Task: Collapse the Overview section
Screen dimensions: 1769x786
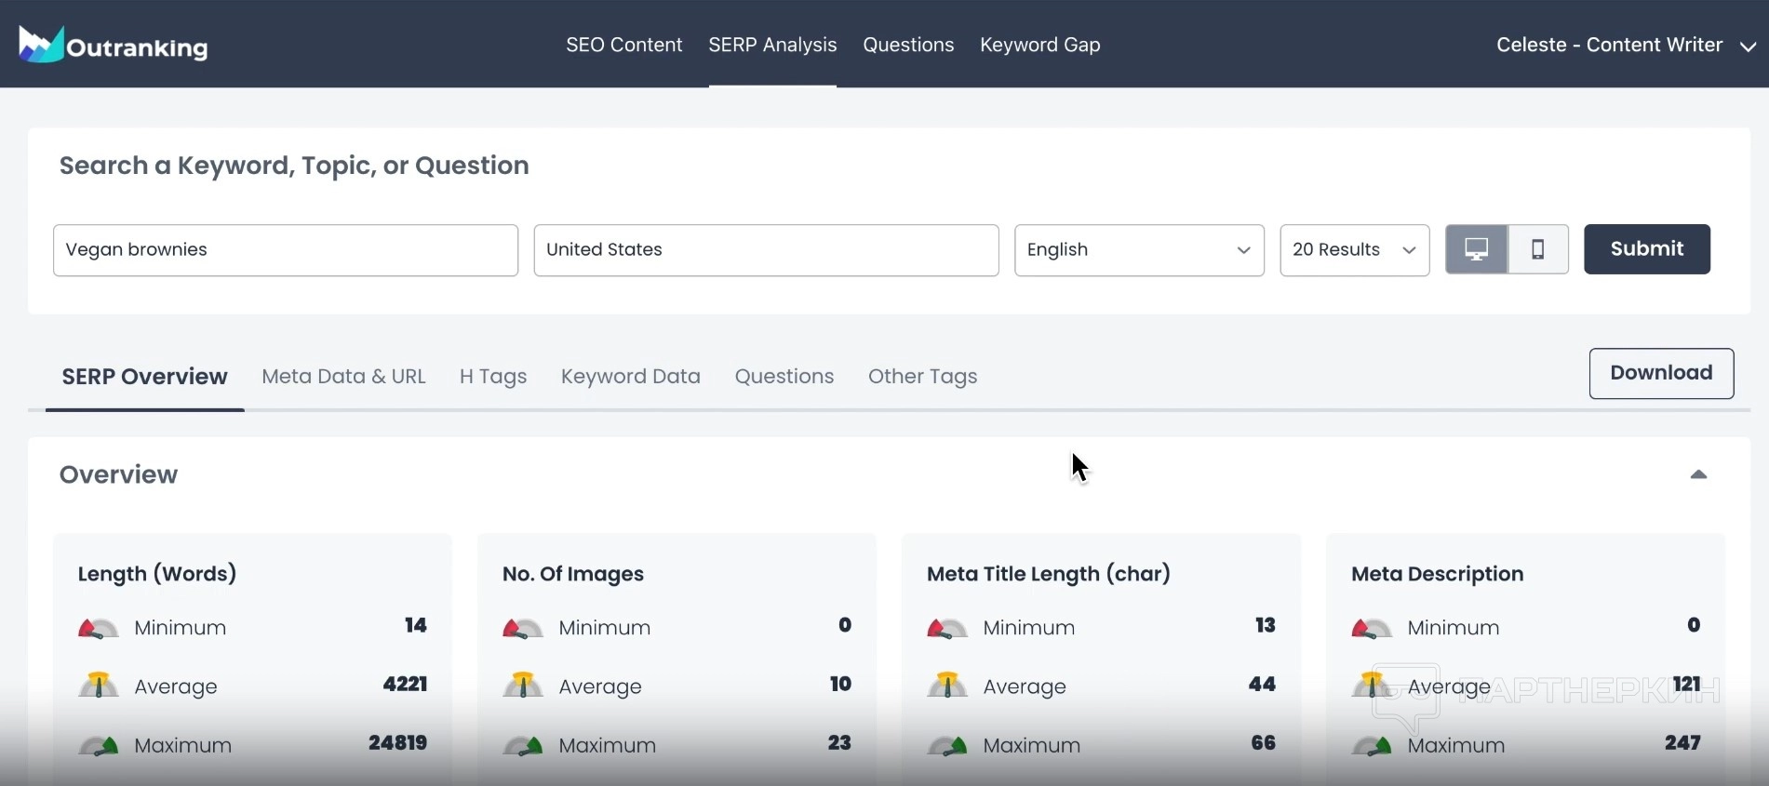Action: coord(1698,474)
